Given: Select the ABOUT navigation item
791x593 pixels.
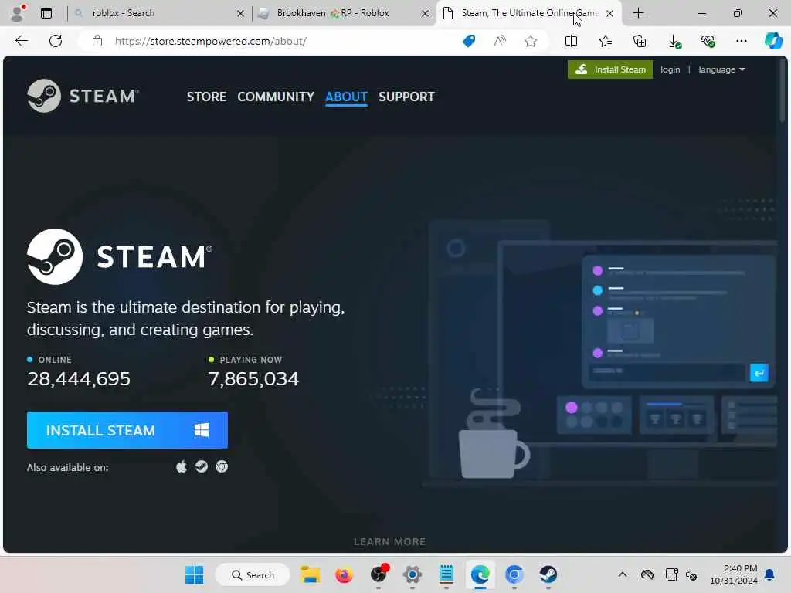Looking at the screenshot, I should [x=346, y=97].
